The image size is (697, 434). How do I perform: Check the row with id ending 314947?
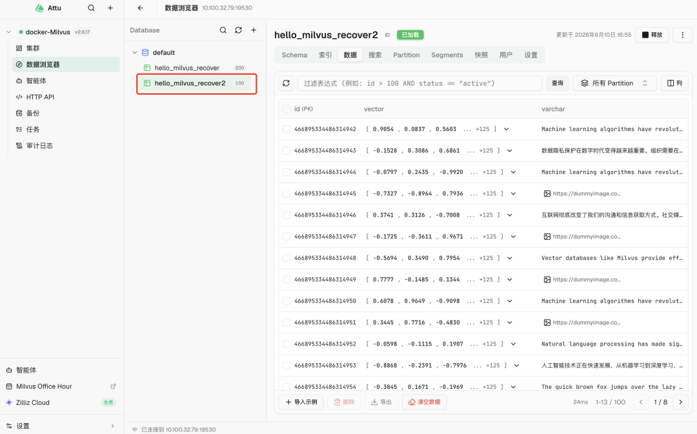(x=287, y=237)
